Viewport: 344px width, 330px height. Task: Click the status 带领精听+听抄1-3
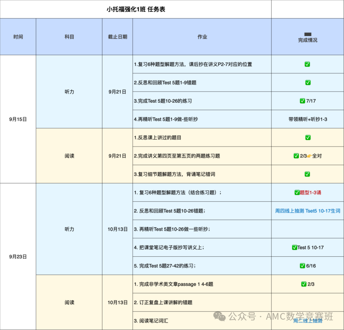click(307, 119)
